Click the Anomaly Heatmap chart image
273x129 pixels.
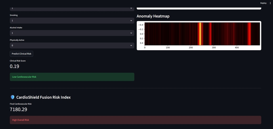[x=199, y=36]
